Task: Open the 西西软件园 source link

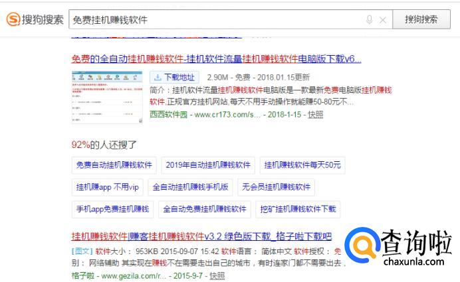Action: click(168, 115)
